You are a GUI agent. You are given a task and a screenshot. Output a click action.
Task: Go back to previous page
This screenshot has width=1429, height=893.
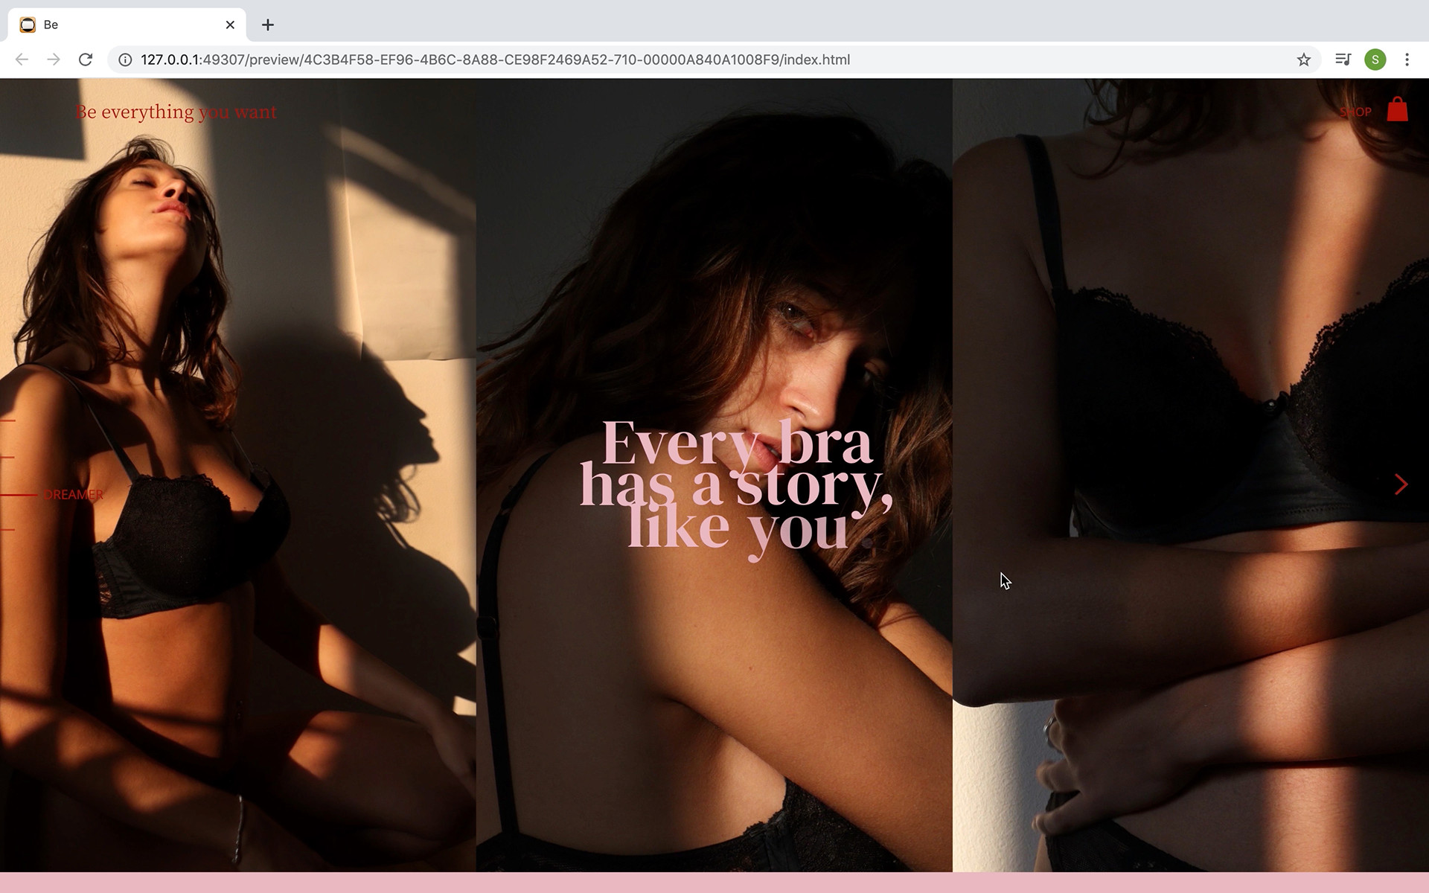point(22,60)
